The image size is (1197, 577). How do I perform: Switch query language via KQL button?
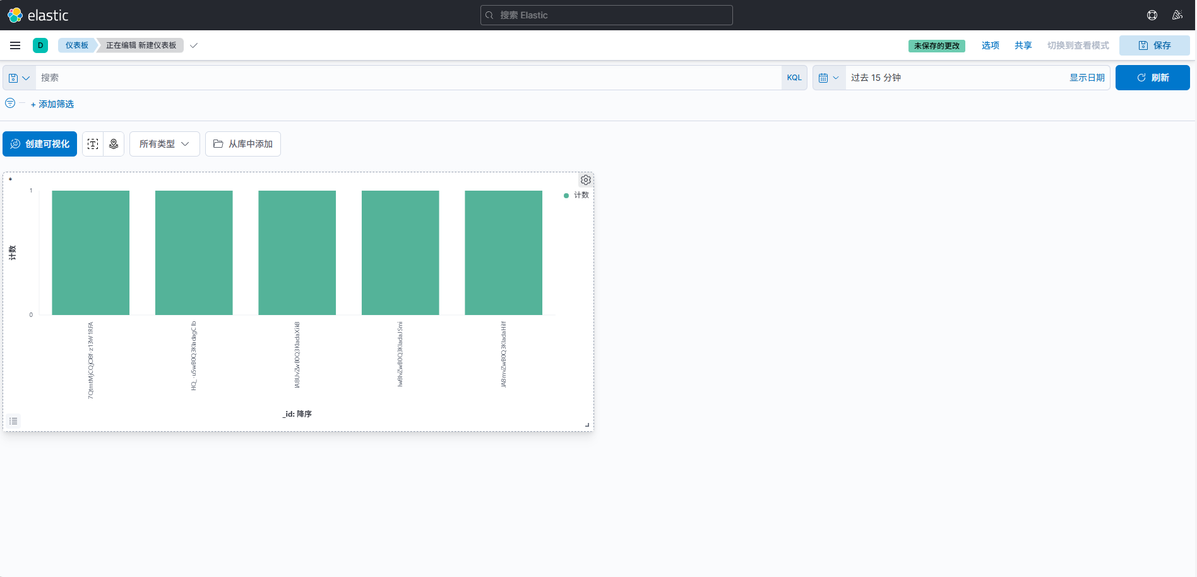click(x=794, y=78)
